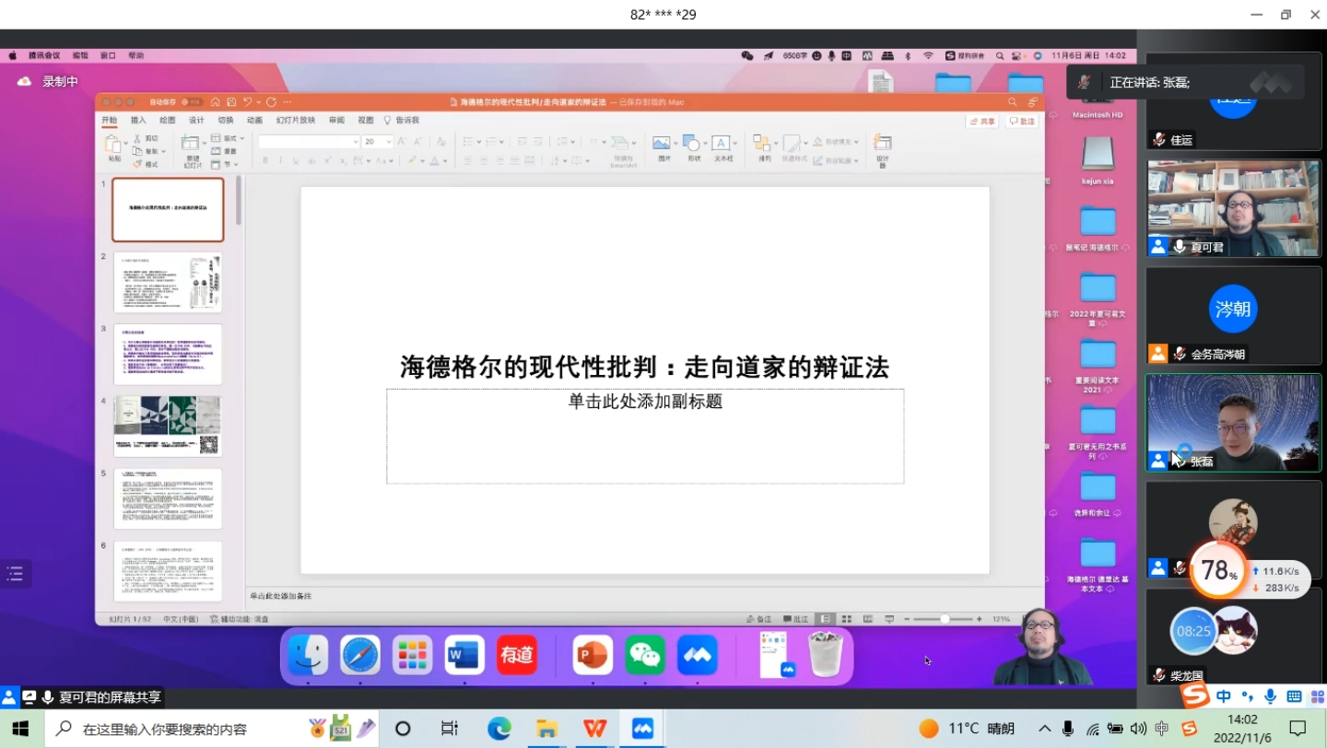Image resolution: width=1327 pixels, height=748 pixels.
Task: Toggle Comments (批注) in status bar
Action: (x=796, y=619)
